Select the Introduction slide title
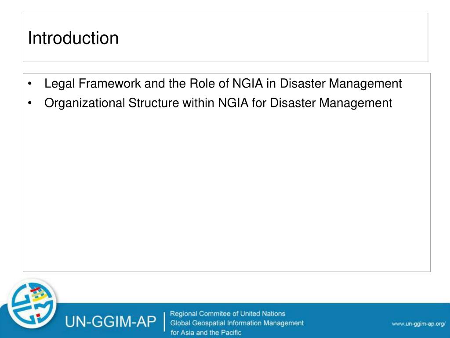 coord(73,38)
